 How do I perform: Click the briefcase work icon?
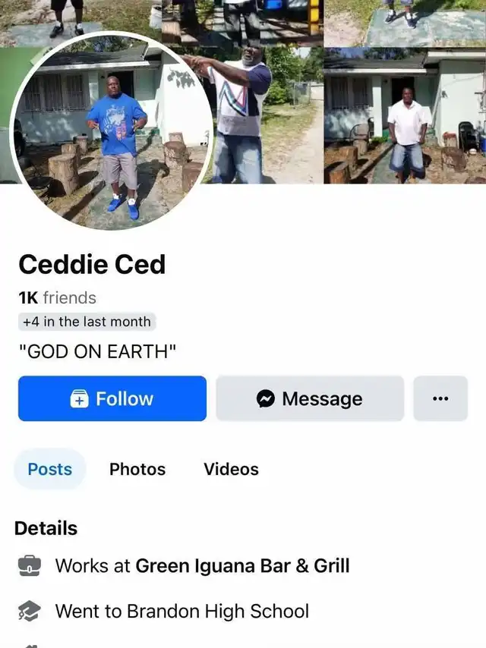30,566
